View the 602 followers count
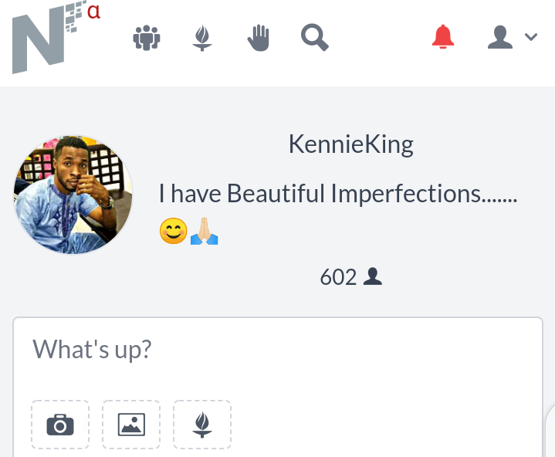555x457 pixels. [338, 277]
